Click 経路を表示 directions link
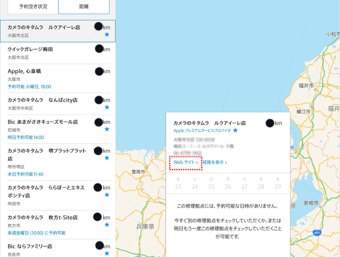This screenshot has width=340, height=257. [x=215, y=162]
